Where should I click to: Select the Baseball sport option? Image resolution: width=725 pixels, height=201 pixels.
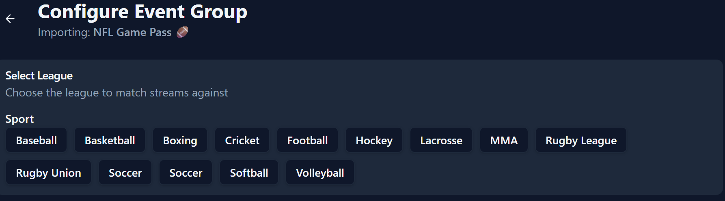point(36,140)
